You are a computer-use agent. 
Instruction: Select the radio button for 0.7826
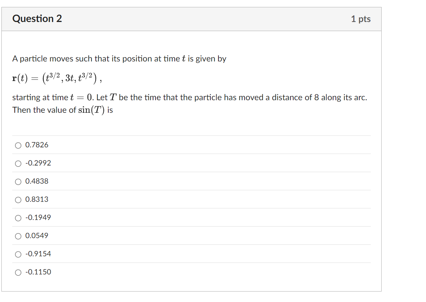[x=18, y=145]
